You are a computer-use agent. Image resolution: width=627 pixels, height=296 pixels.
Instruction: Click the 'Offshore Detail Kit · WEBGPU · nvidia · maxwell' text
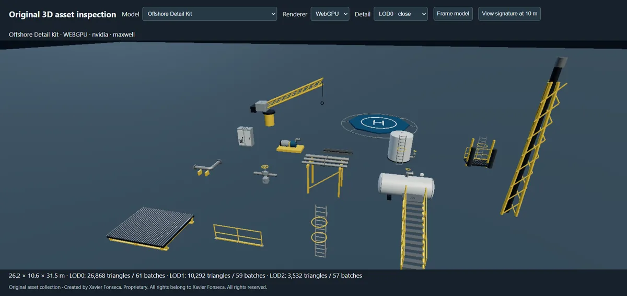(73, 35)
